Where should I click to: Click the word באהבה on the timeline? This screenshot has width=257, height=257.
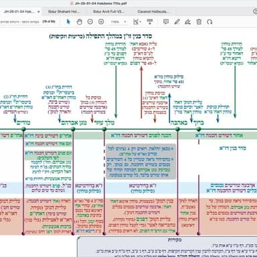(179, 122)
